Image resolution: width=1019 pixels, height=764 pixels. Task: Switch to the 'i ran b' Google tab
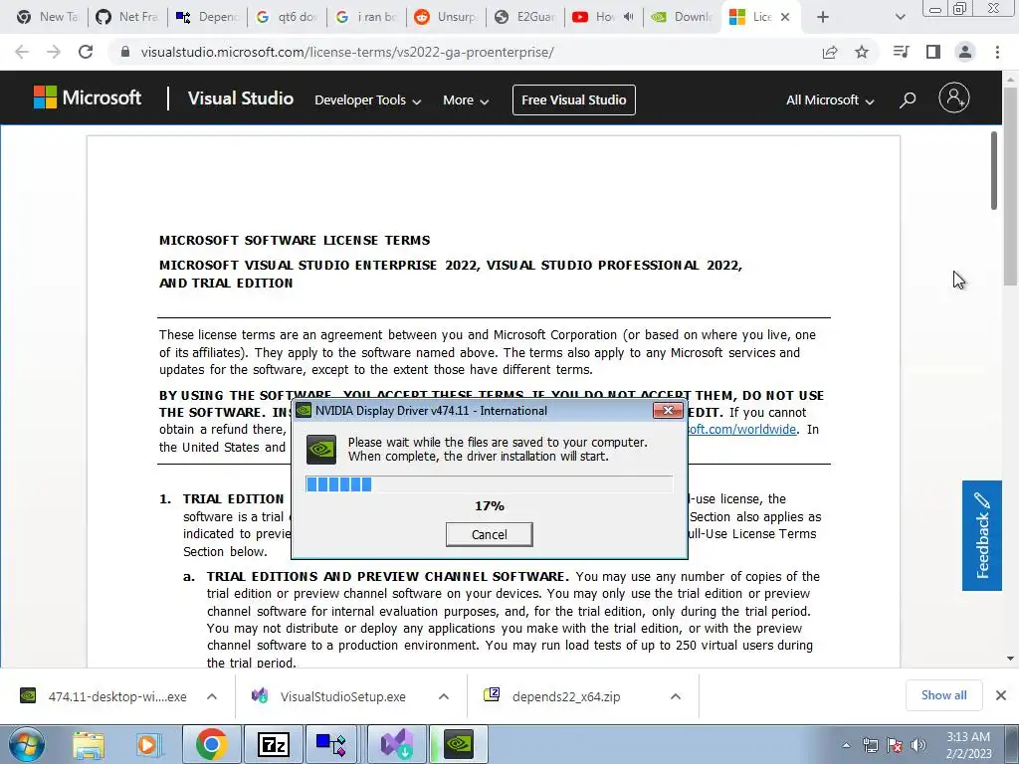click(x=367, y=18)
